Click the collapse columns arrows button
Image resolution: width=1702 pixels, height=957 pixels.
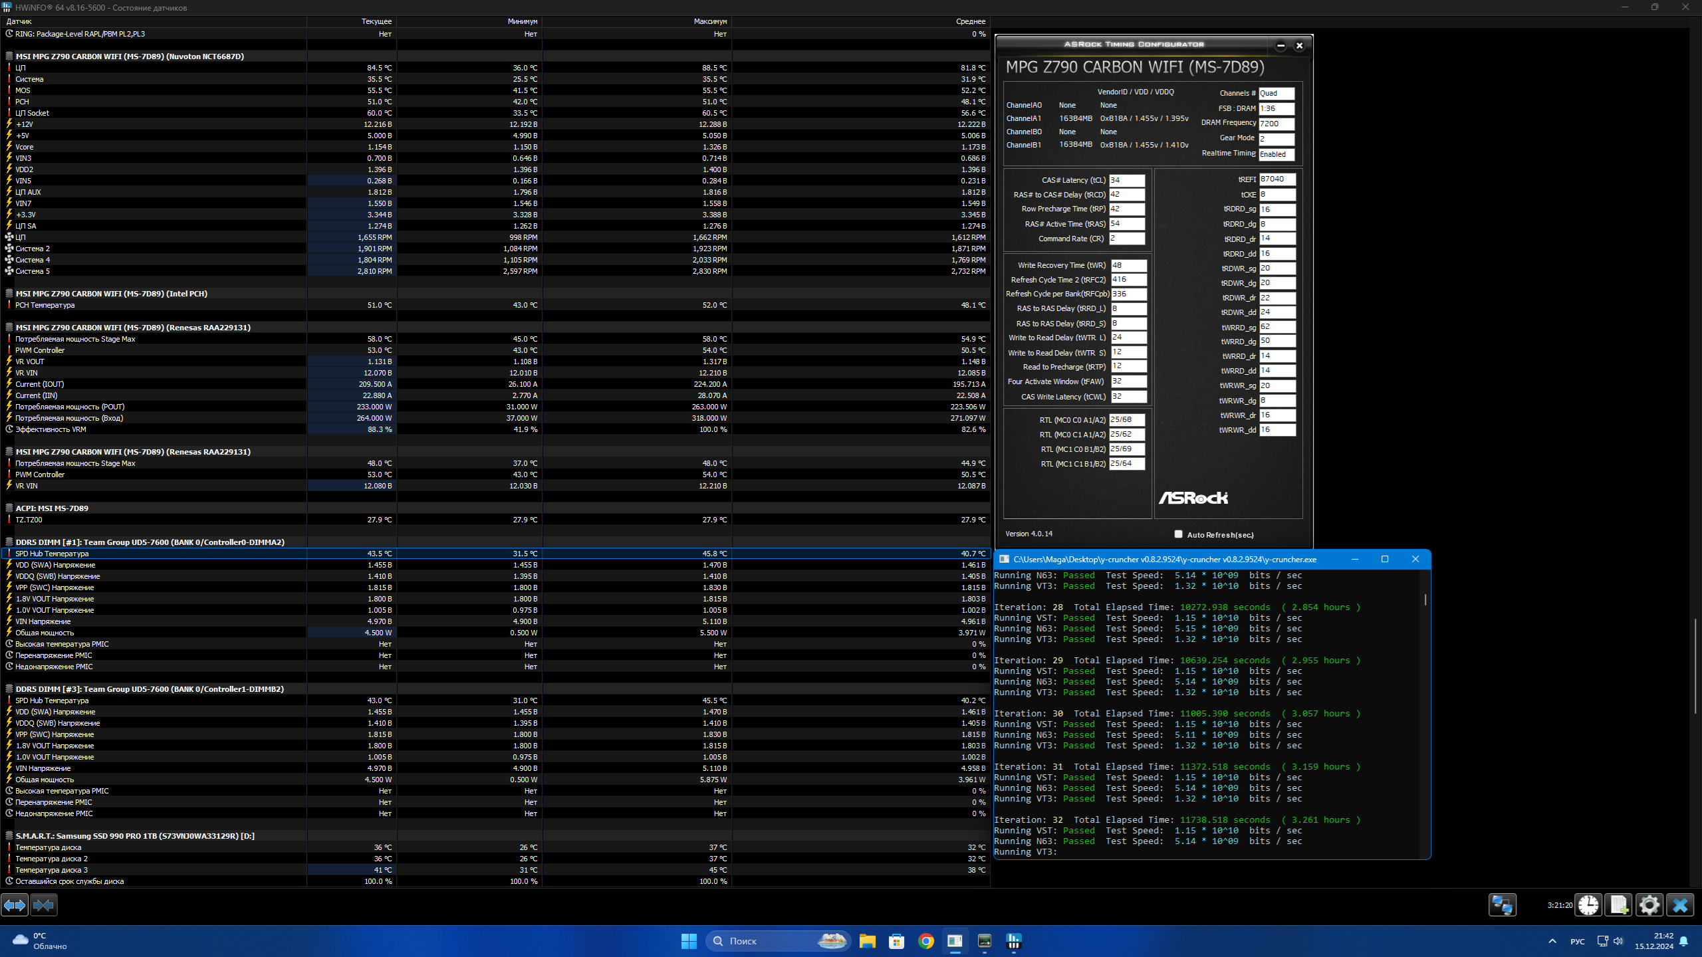(44, 904)
